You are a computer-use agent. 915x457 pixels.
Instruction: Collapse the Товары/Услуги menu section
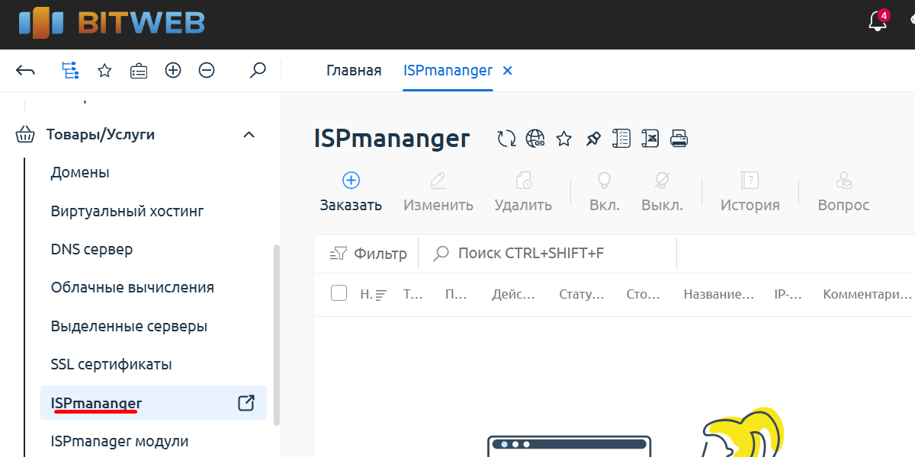pos(249,135)
